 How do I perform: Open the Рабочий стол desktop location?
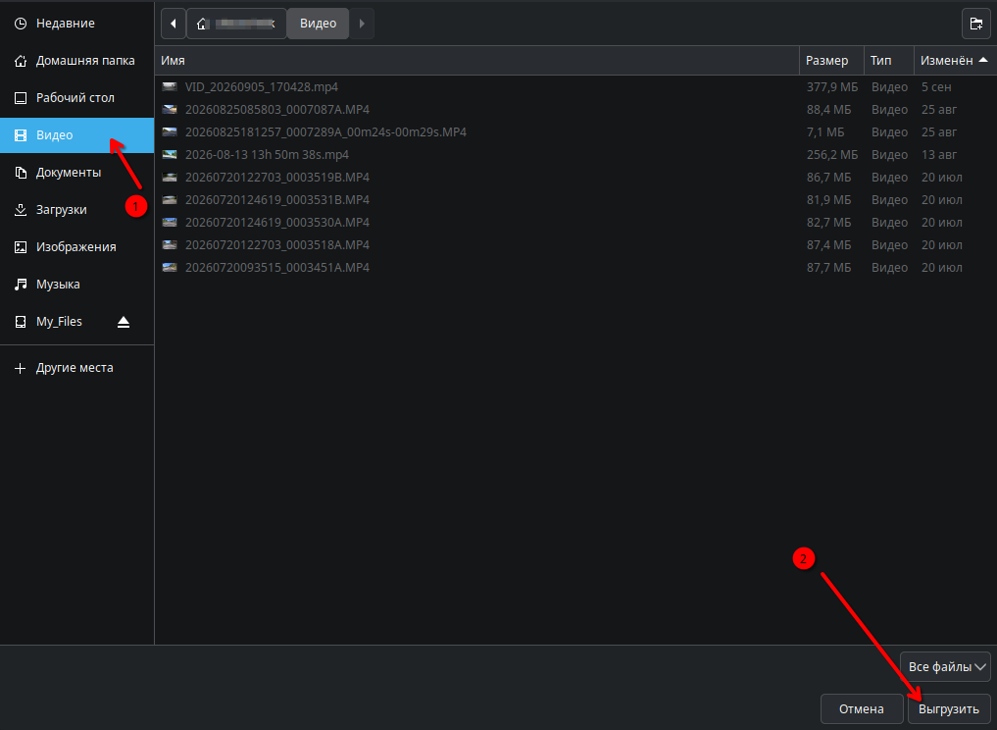coord(76,98)
